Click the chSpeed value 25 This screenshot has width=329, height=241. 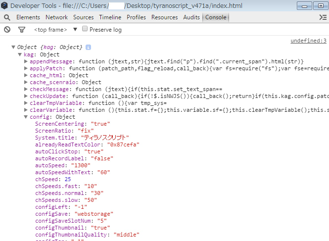(x=68, y=179)
